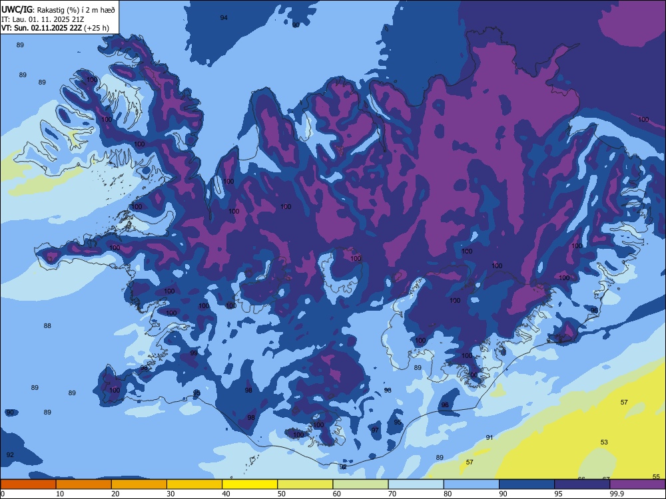Click the pale yellow 50–60 legend swatch
The image size is (666, 499).
[305, 484]
